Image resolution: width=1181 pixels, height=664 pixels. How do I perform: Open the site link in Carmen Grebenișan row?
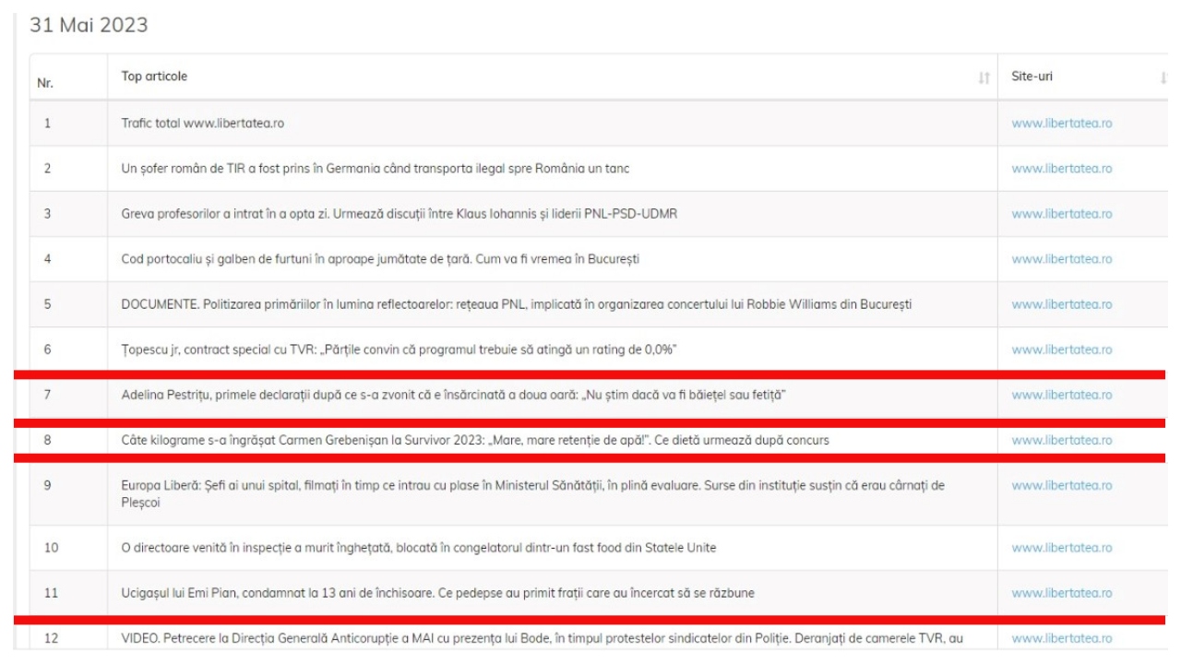tap(1061, 441)
